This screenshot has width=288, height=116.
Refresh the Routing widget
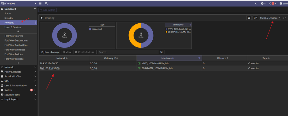pos(249,18)
